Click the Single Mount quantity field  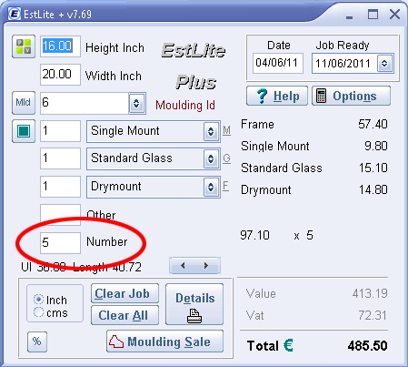click(60, 131)
